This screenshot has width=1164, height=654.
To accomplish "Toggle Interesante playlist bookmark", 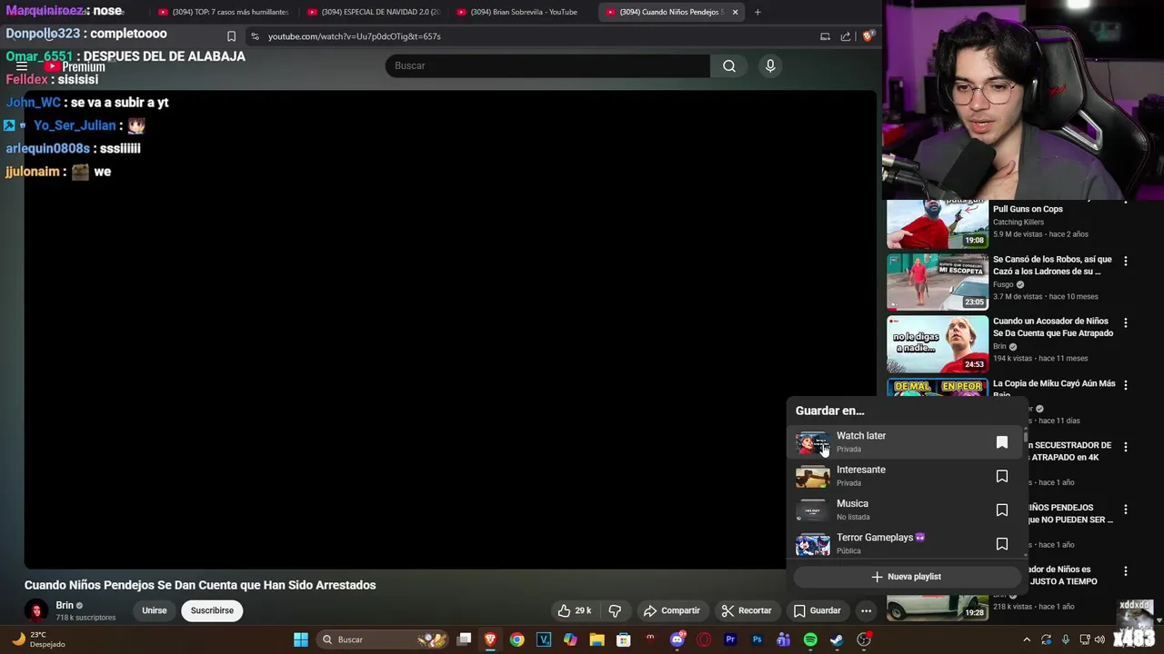I will click(1001, 476).
